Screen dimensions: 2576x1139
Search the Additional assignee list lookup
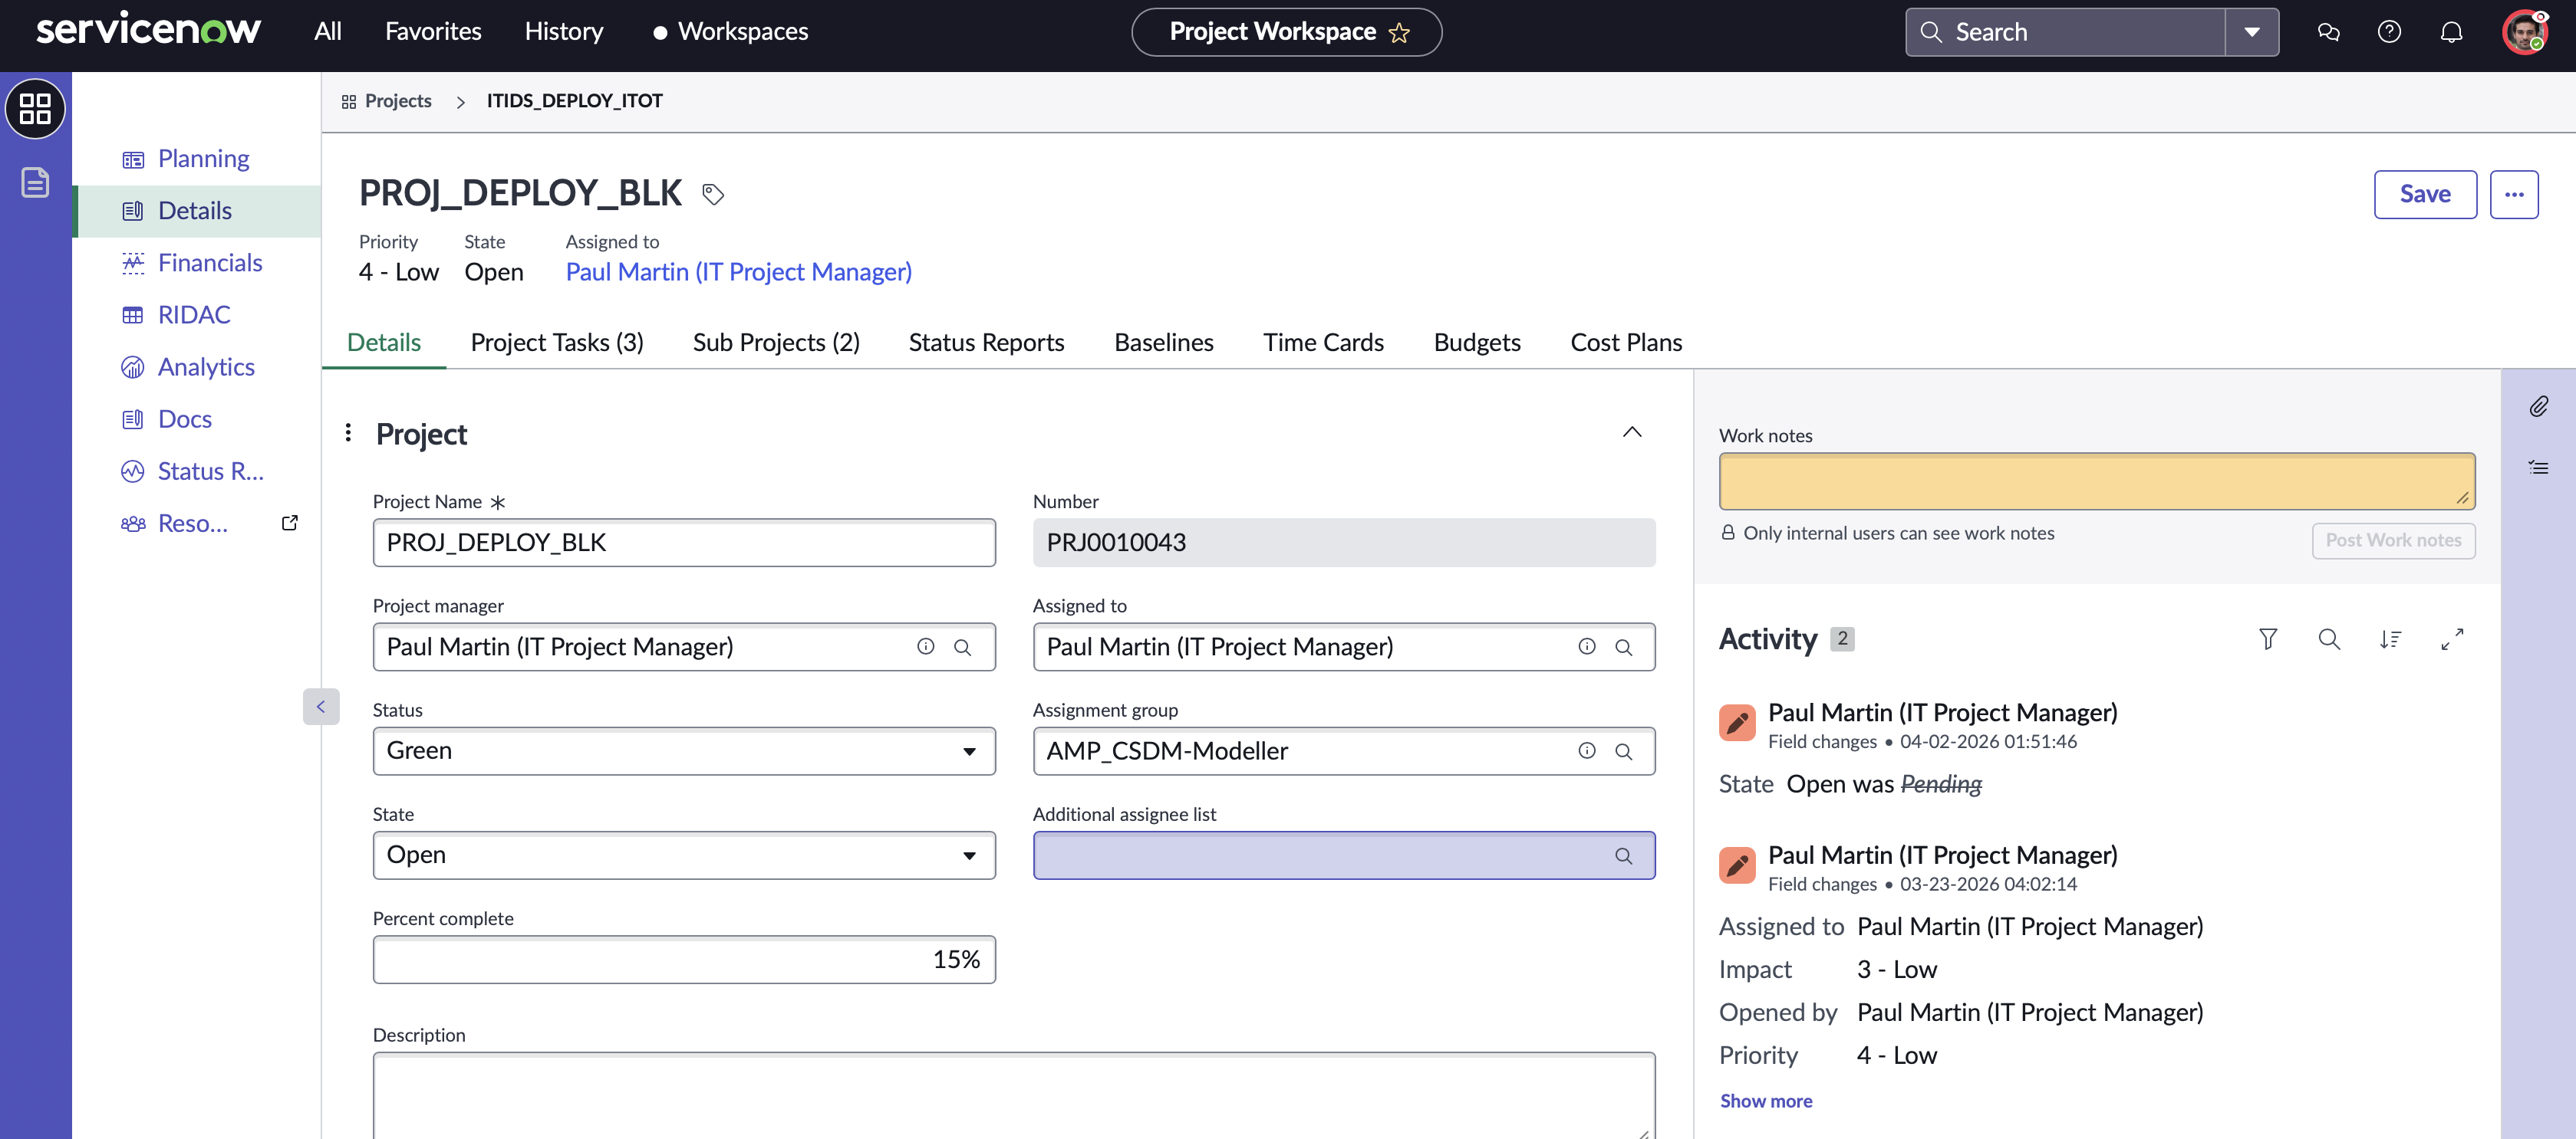(x=1623, y=856)
